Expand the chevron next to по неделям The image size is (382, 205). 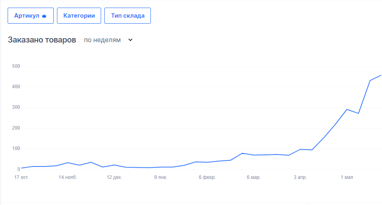point(130,40)
